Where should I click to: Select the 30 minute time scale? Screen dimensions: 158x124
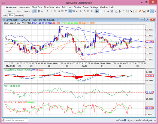[x=66, y=11]
